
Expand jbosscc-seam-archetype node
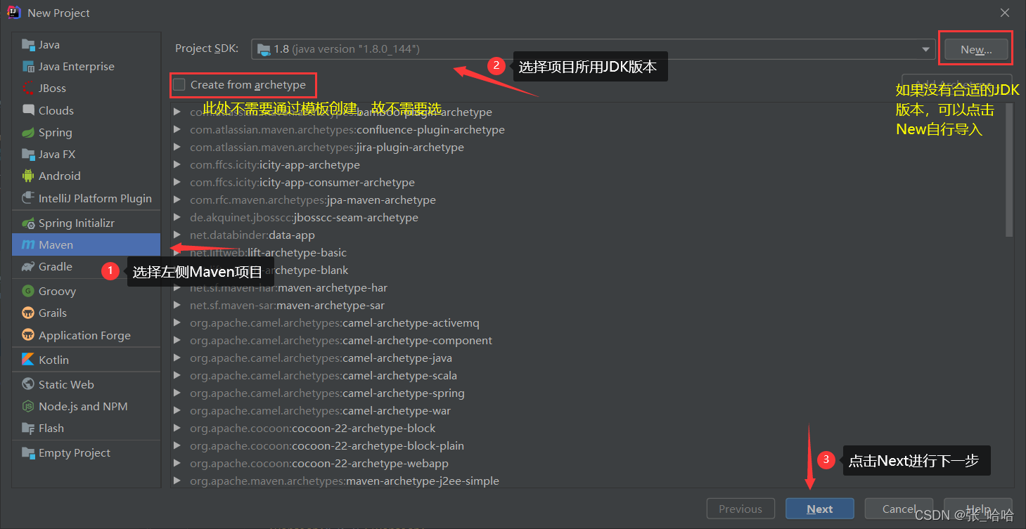[177, 218]
